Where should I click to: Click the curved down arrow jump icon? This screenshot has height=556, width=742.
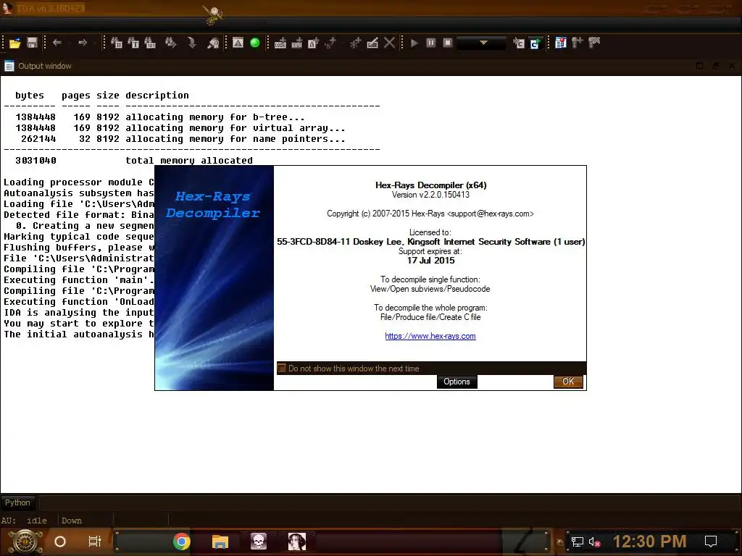191,43
